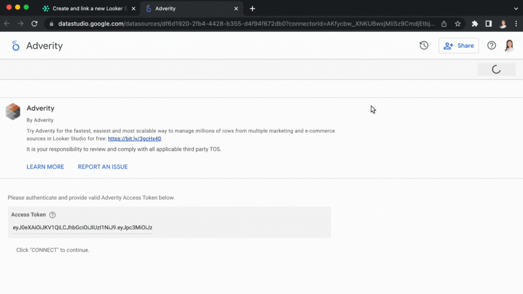
Task: Click the "By Adverity" author text
Action: (40, 120)
